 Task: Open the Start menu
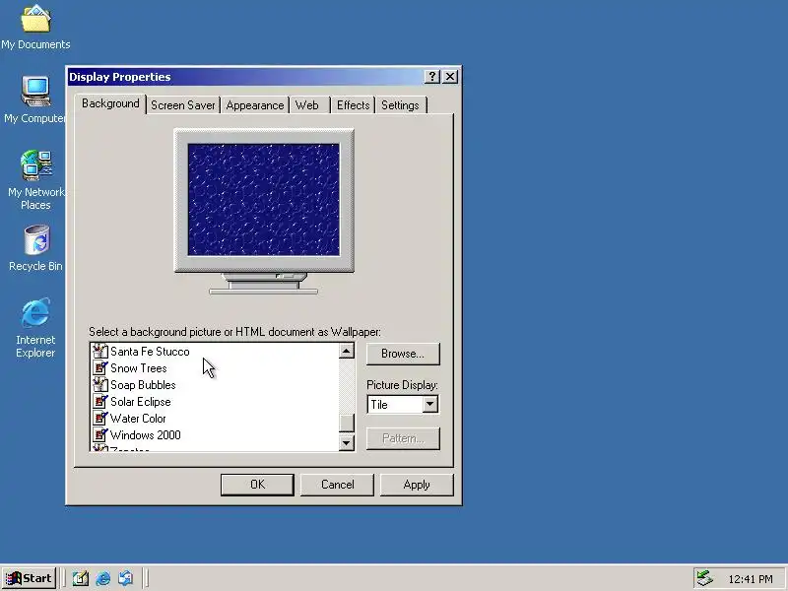29,578
